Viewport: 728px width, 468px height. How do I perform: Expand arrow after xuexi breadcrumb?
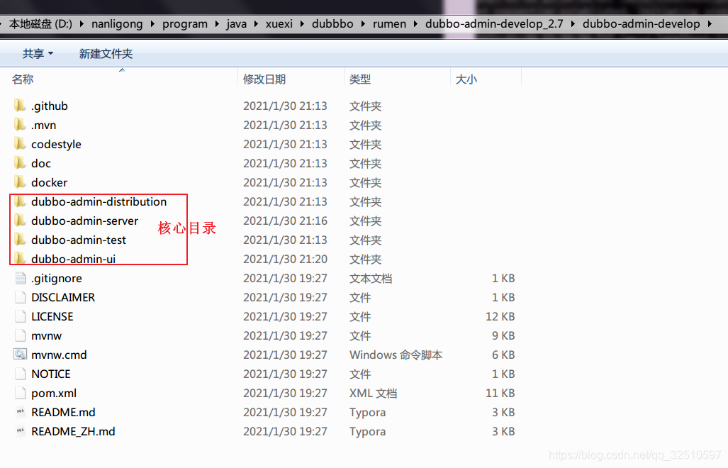pos(302,23)
